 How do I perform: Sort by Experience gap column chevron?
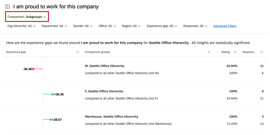(77, 52)
